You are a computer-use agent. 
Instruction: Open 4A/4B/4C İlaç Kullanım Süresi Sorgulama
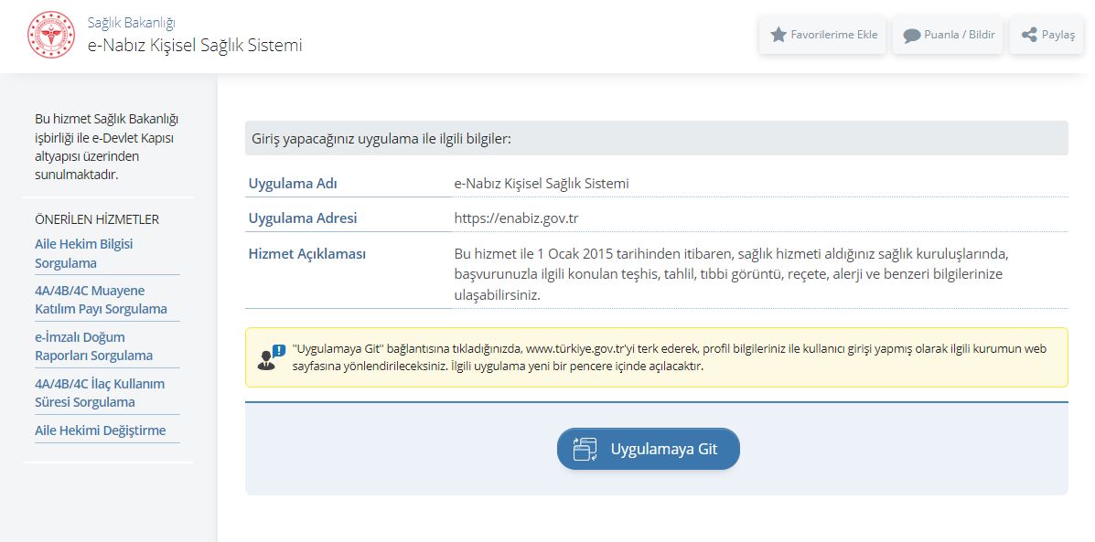pyautogui.click(x=100, y=393)
